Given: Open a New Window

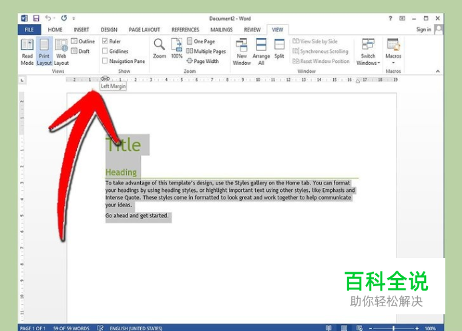Looking at the screenshot, I should click(242, 52).
